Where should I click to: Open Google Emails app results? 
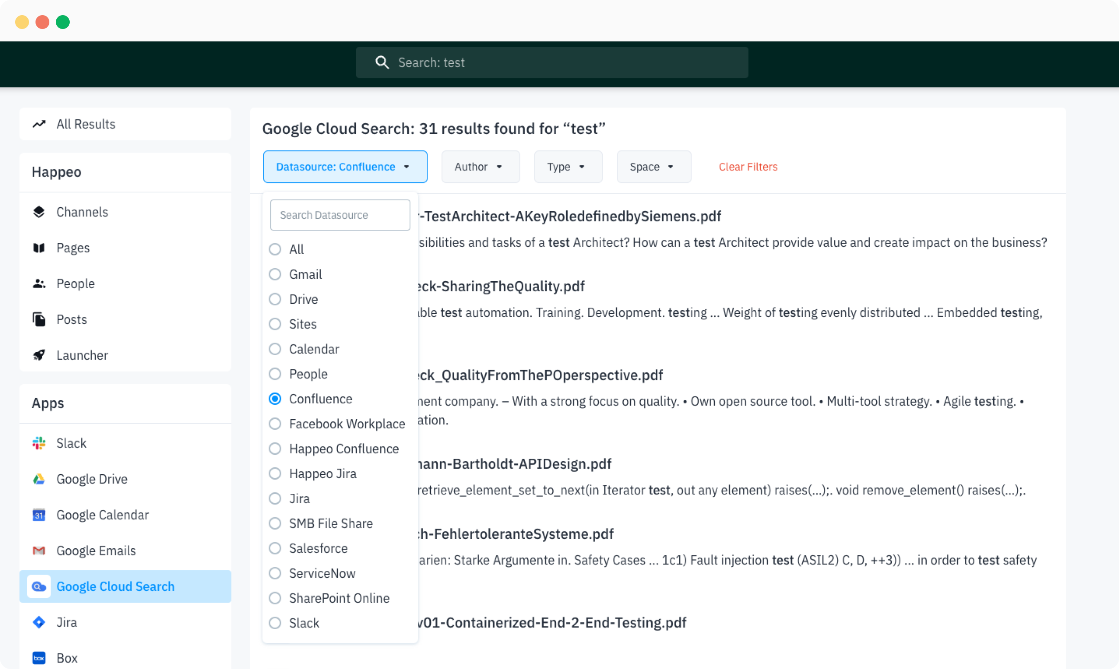[126, 550]
